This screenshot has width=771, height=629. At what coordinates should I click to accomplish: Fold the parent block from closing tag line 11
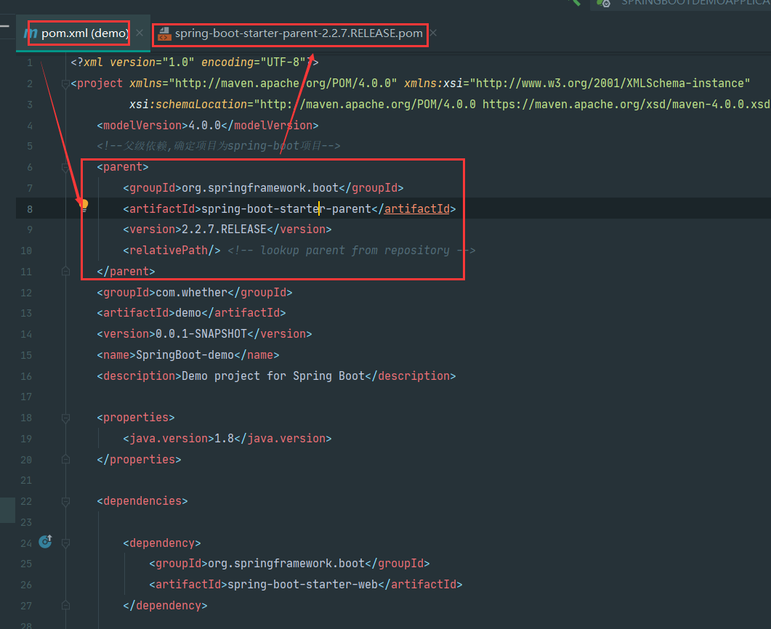pos(65,271)
